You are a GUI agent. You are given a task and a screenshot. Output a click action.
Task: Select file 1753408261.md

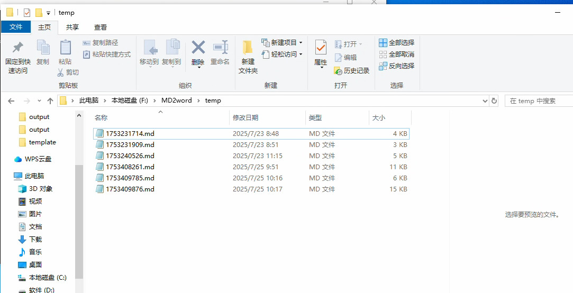point(251,167)
